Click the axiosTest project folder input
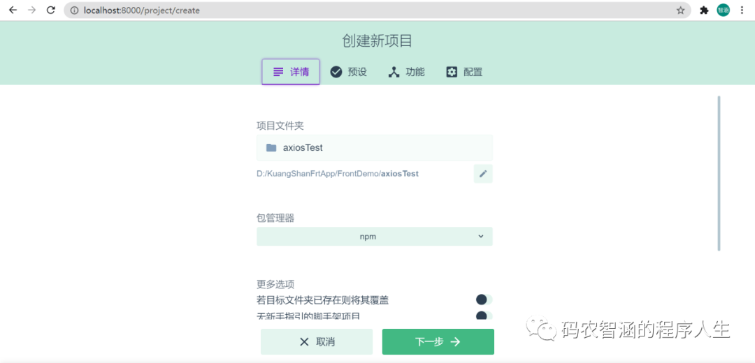This screenshot has height=363, width=755. click(x=375, y=147)
